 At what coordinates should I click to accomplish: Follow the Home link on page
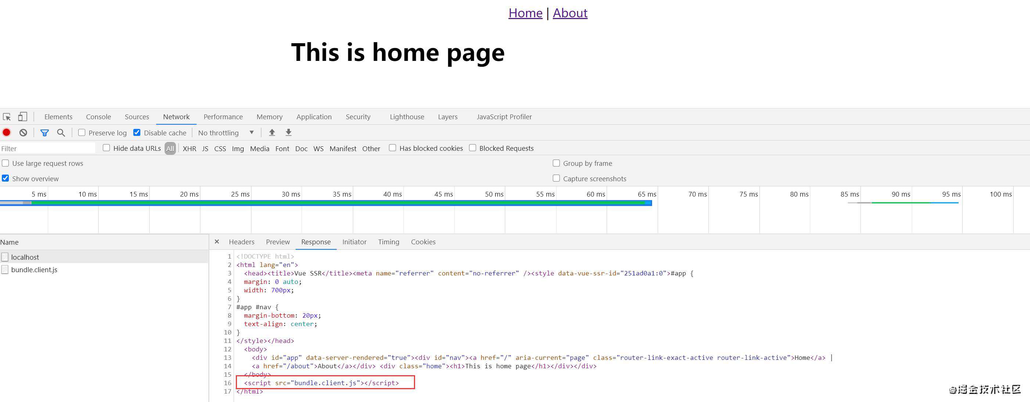[x=525, y=13]
